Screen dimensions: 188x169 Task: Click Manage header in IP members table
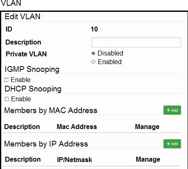pyautogui.click(x=148, y=159)
